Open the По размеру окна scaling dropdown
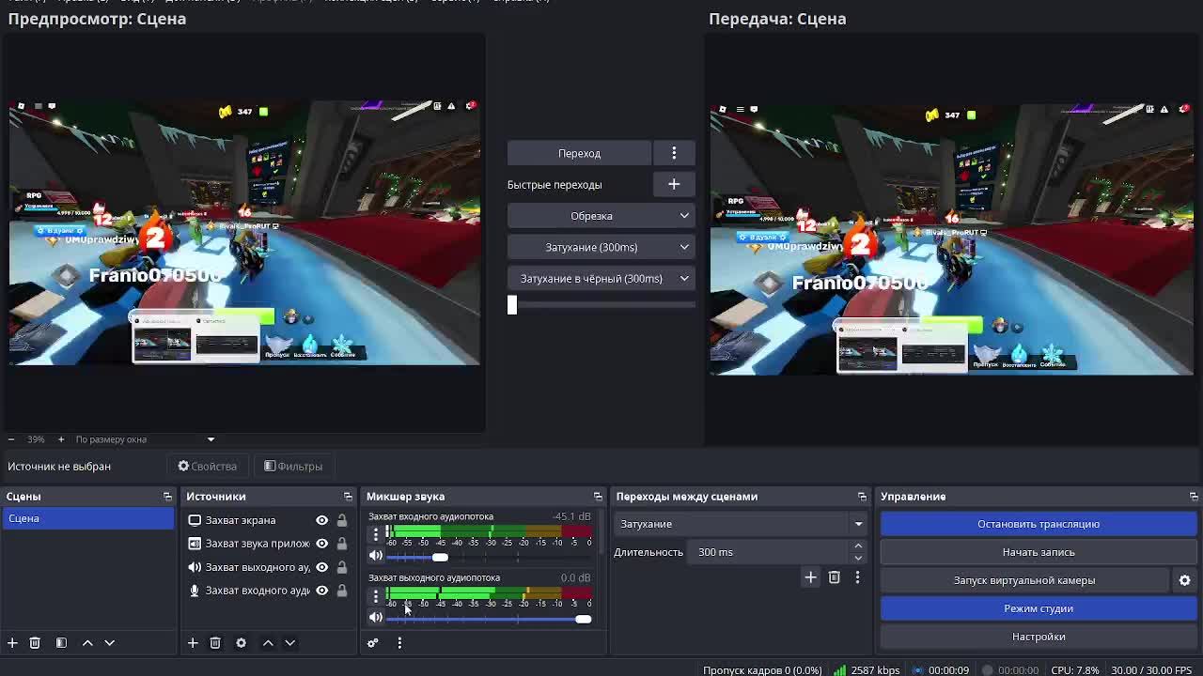This screenshot has width=1203, height=676. tap(145, 439)
